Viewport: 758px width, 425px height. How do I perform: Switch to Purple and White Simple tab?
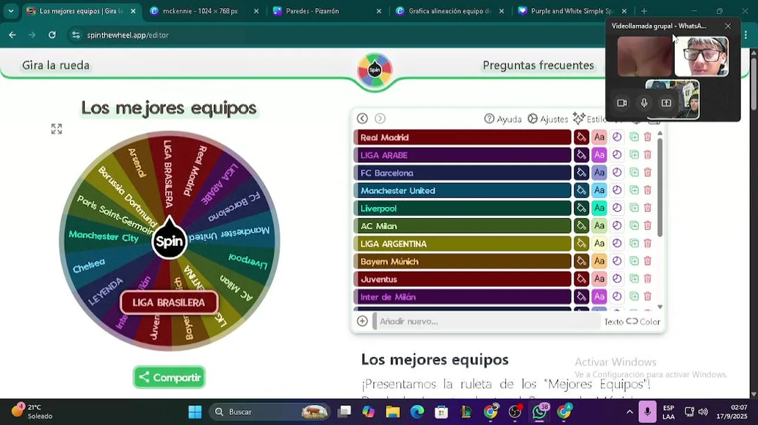click(573, 11)
